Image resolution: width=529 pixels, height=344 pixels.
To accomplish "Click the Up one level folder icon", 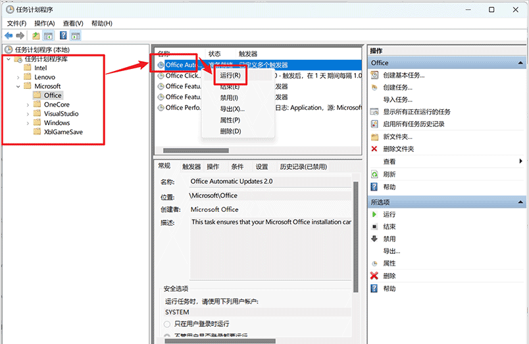I will (x=36, y=36).
